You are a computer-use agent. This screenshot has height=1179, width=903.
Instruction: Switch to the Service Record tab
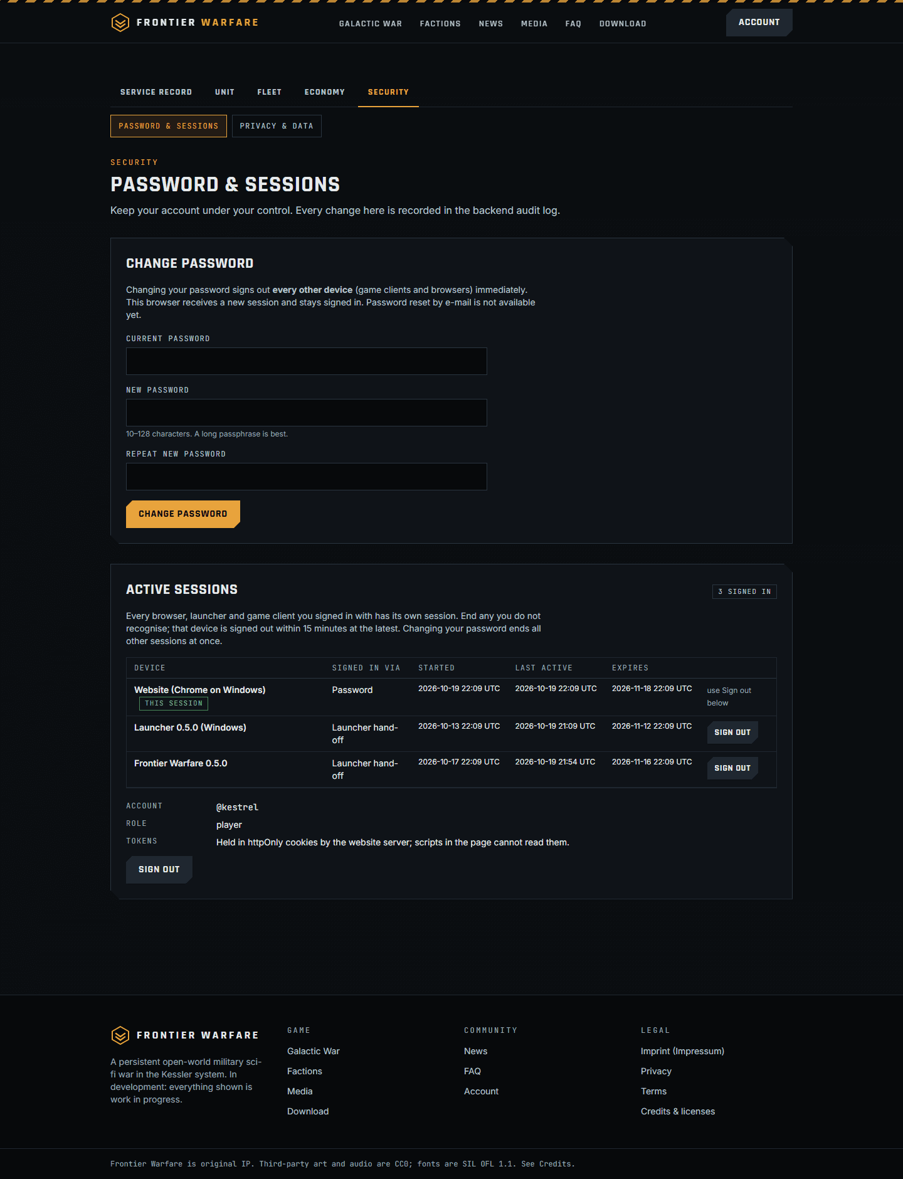click(x=156, y=92)
